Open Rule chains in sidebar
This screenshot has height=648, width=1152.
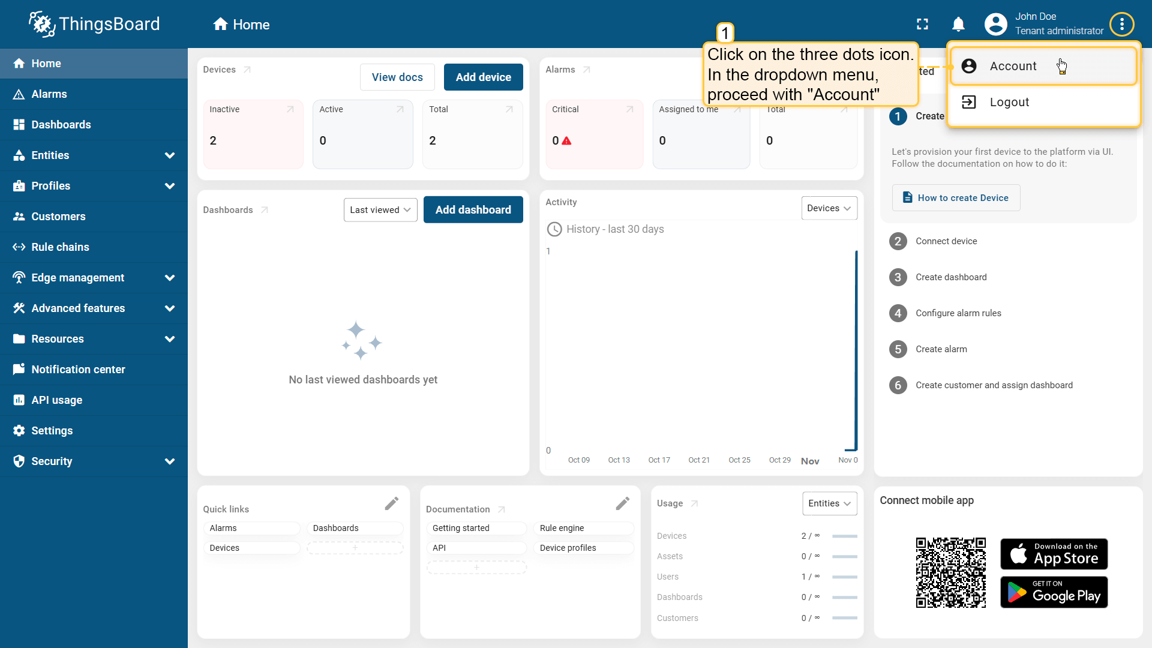tap(60, 247)
